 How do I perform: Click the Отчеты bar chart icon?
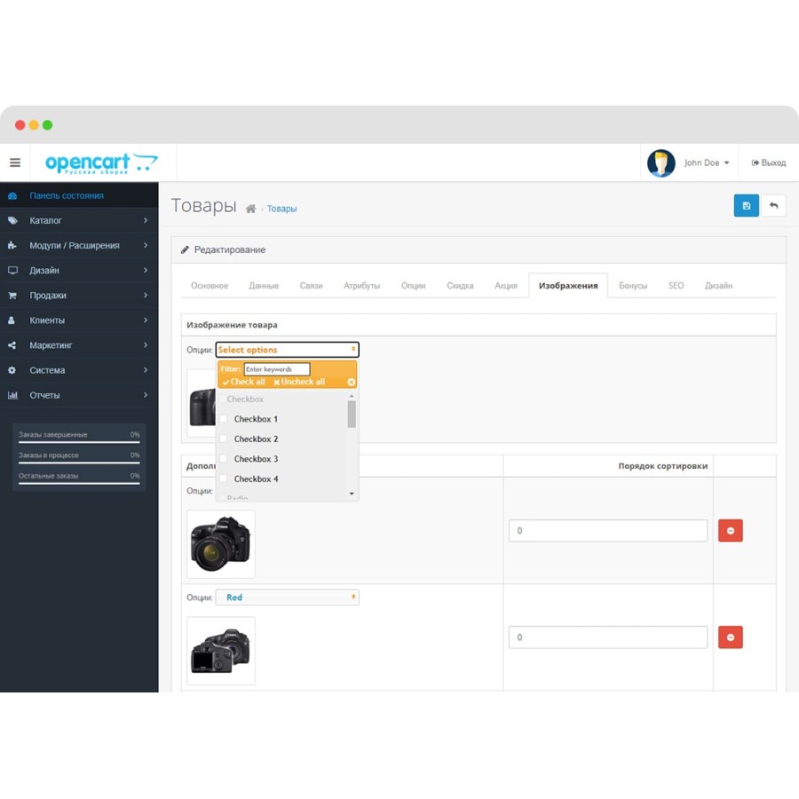tap(12, 395)
